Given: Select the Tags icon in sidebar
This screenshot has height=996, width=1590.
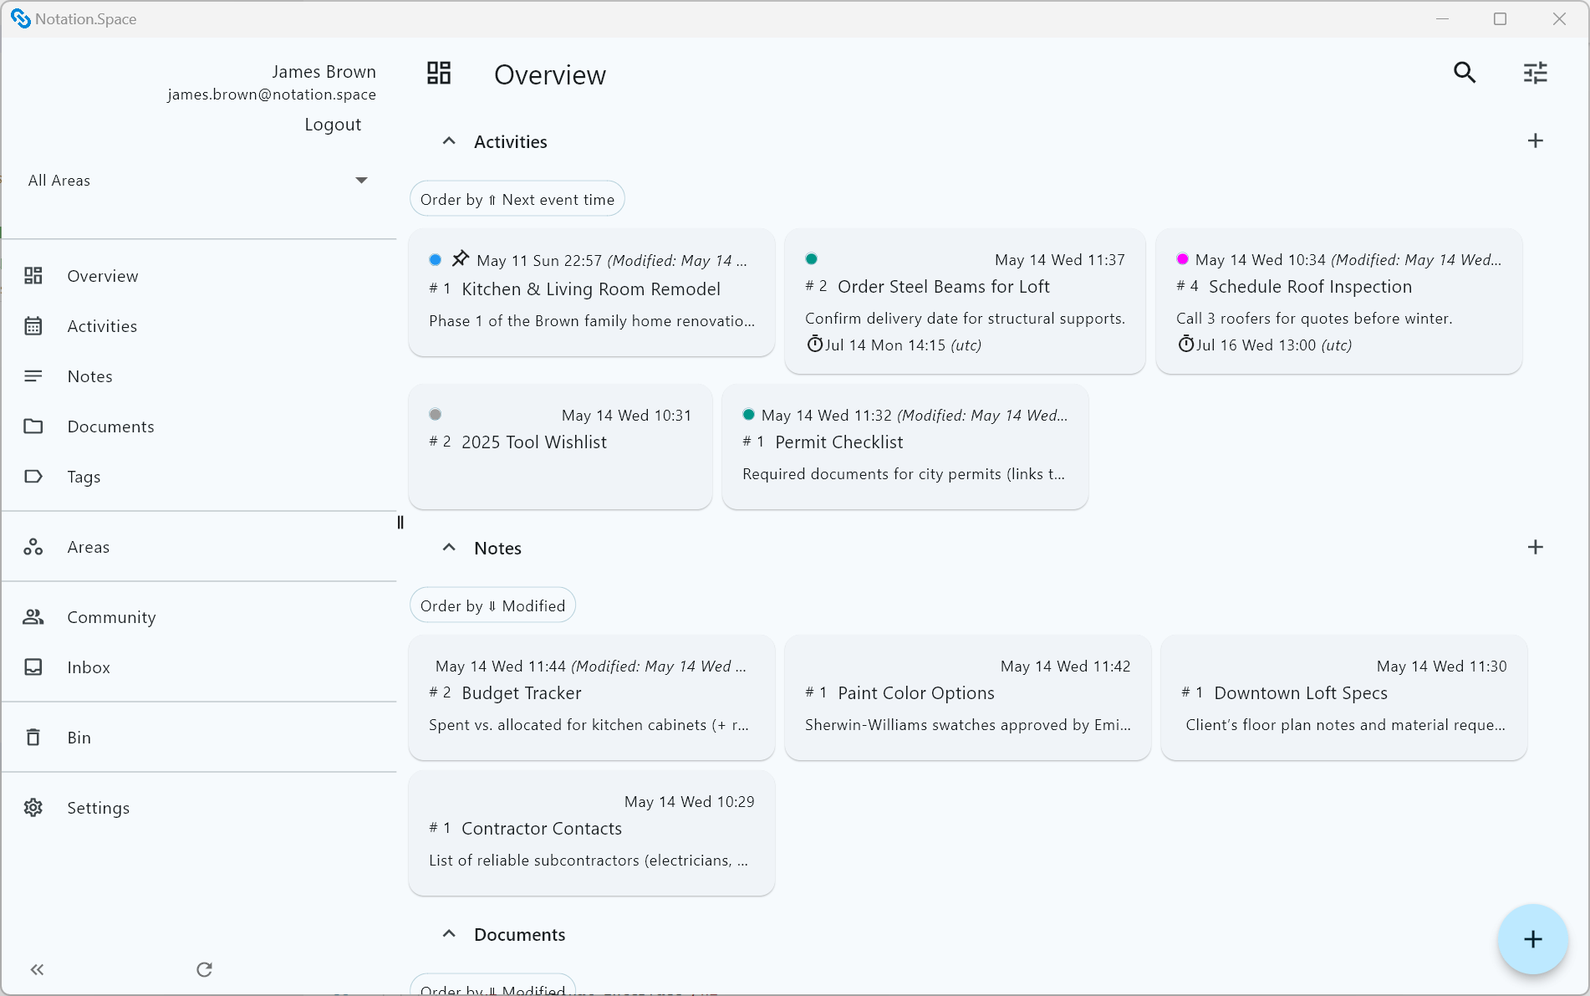Looking at the screenshot, I should pyautogui.click(x=33, y=477).
